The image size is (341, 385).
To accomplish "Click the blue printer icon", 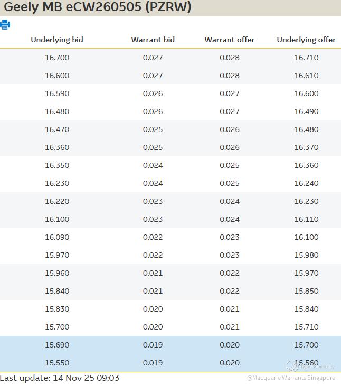I will [x=5, y=24].
